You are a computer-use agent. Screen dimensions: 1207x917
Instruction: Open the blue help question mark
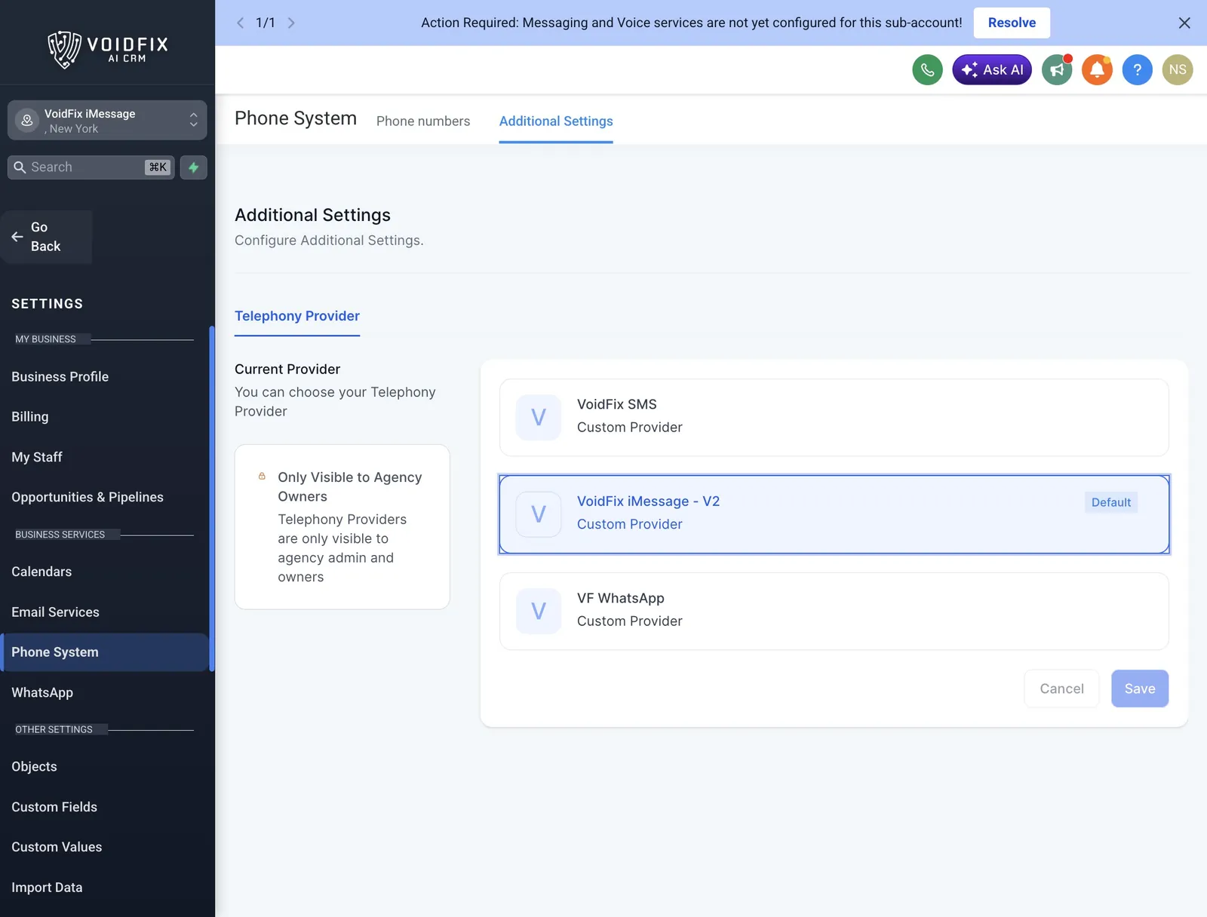click(1137, 70)
